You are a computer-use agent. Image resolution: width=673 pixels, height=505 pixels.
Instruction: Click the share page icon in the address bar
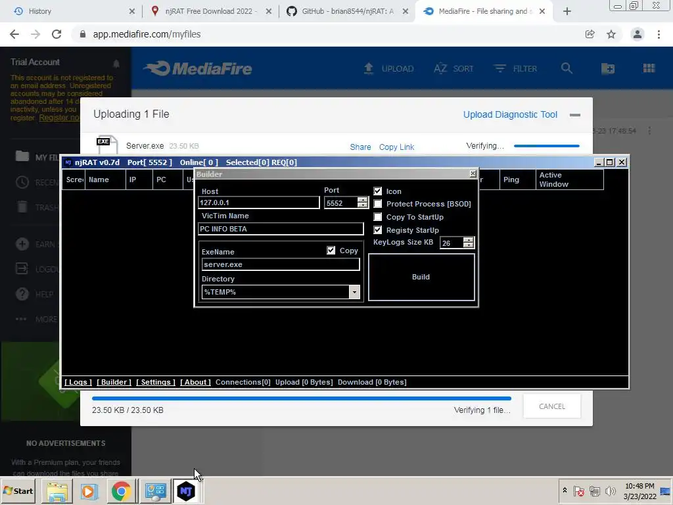coord(590,34)
